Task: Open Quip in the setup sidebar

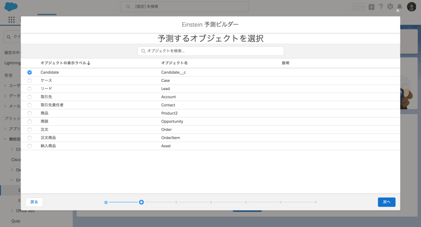Action: tap(16, 221)
